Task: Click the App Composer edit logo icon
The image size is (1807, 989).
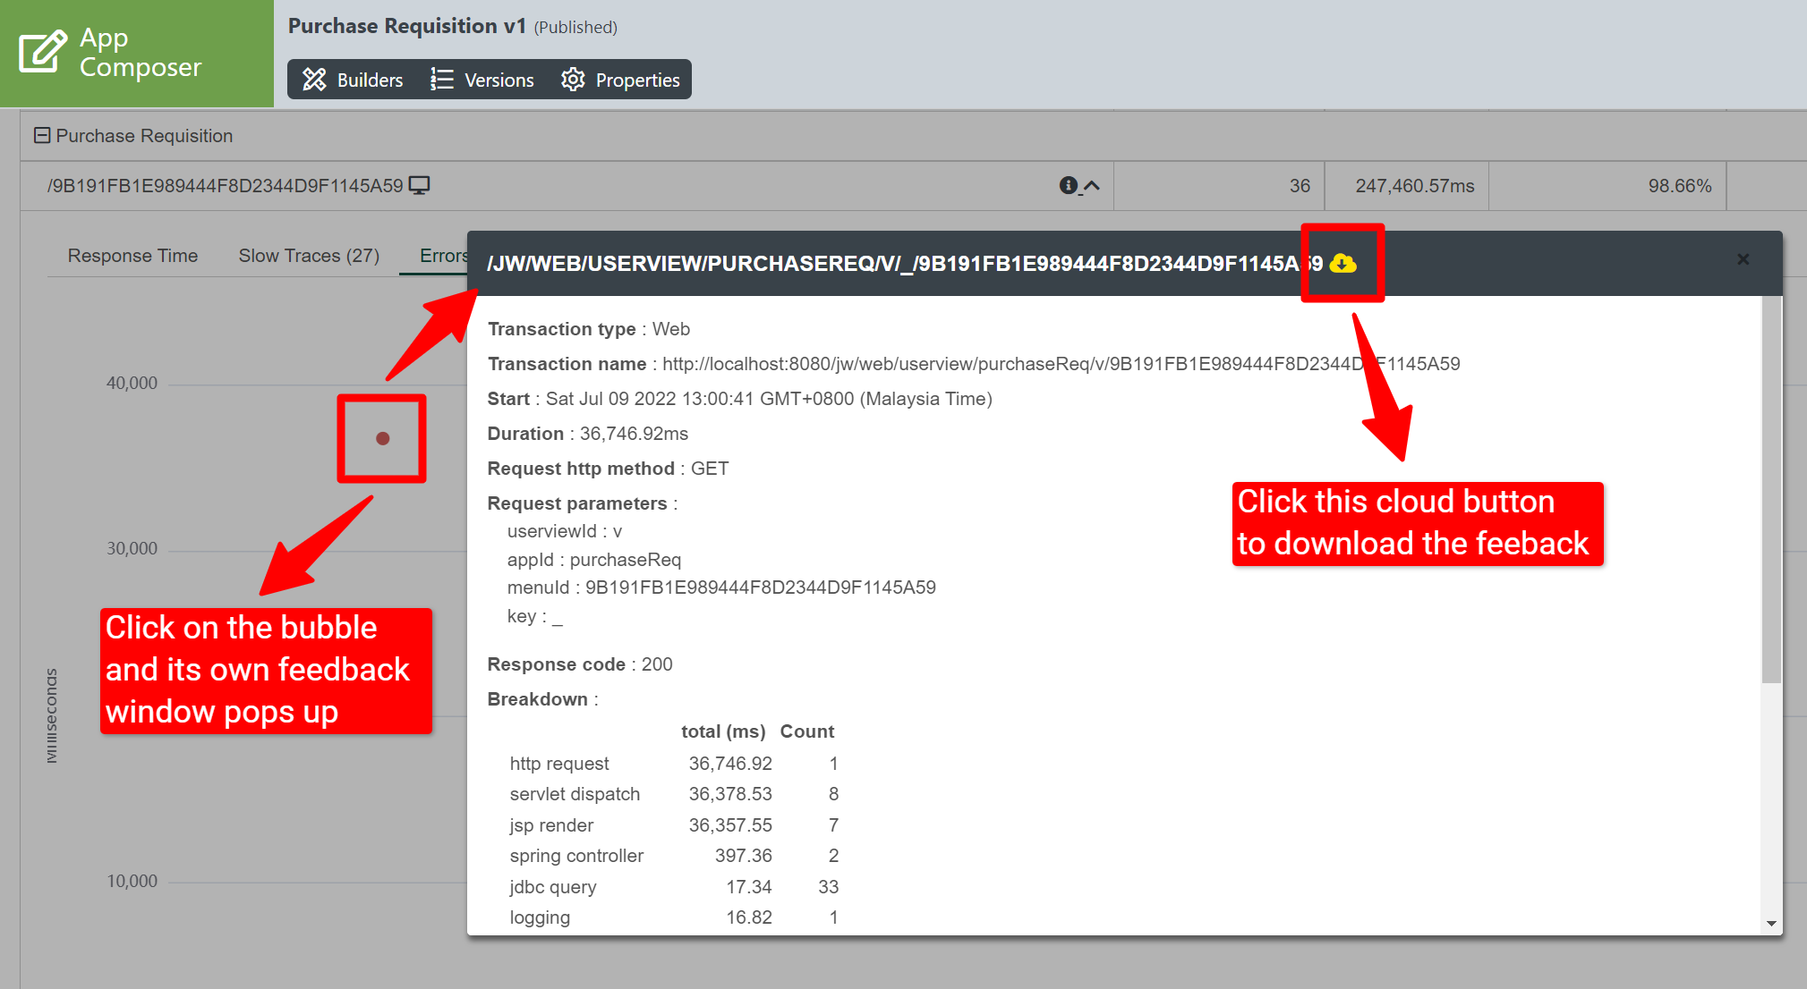Action: pos(43,51)
